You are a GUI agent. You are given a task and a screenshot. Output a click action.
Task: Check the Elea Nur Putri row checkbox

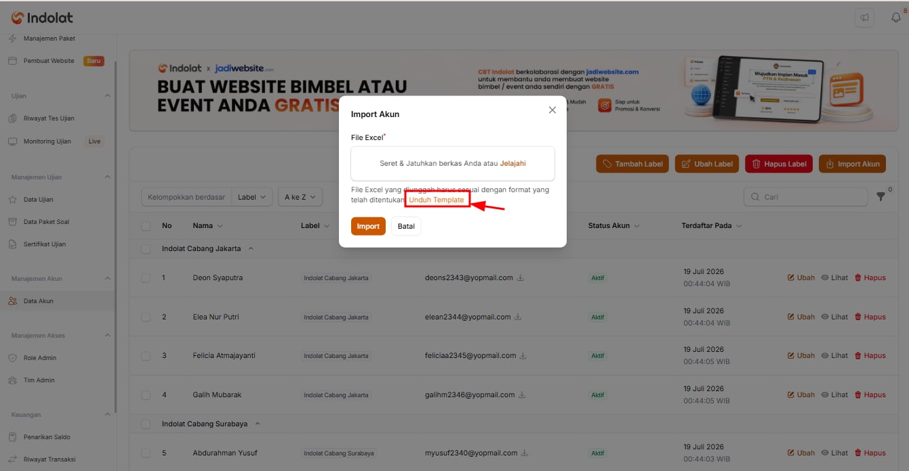146,317
